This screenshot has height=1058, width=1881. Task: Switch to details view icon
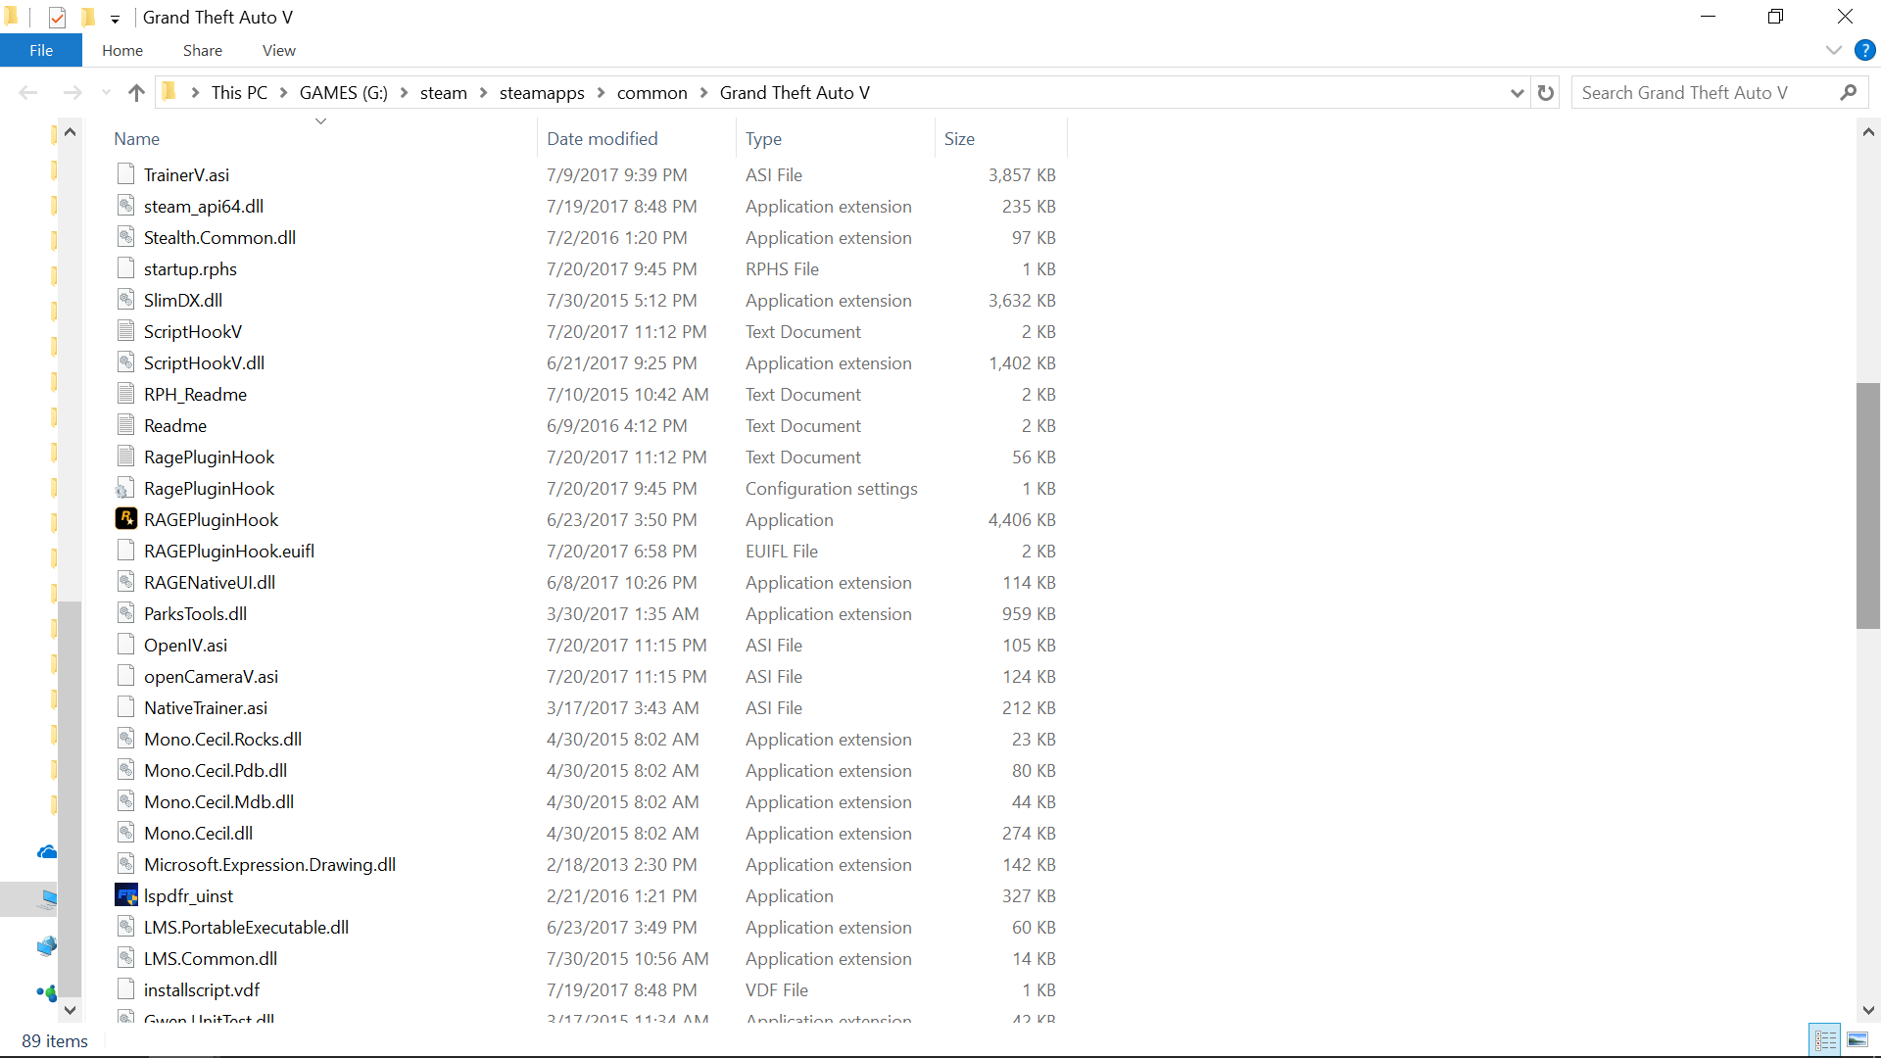click(x=1825, y=1040)
